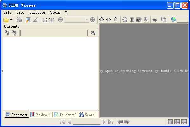Switch to the Thumbnails tab
The height and width of the screenshot is (127, 190).
click(x=65, y=115)
